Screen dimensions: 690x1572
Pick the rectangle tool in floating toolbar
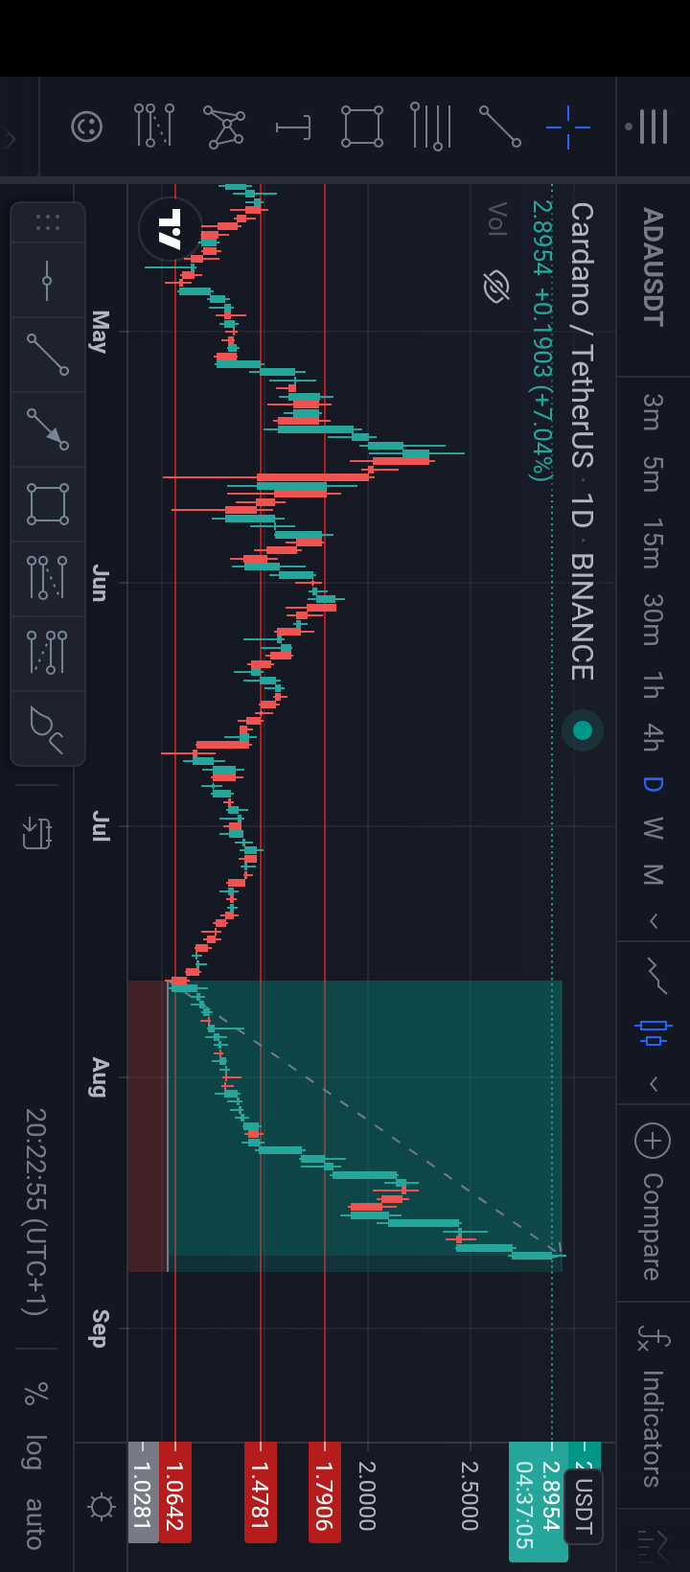pos(48,504)
